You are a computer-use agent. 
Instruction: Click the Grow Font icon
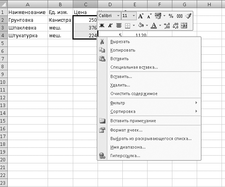point(141,16)
